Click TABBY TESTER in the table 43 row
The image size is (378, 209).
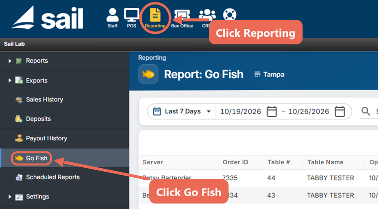tap(331, 195)
